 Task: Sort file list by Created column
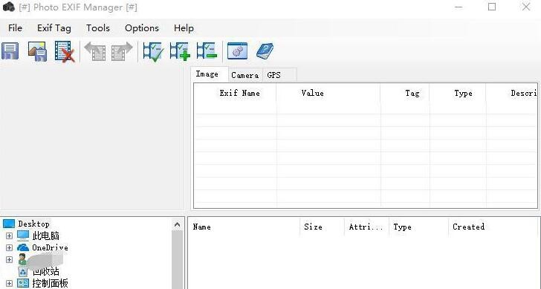468,227
